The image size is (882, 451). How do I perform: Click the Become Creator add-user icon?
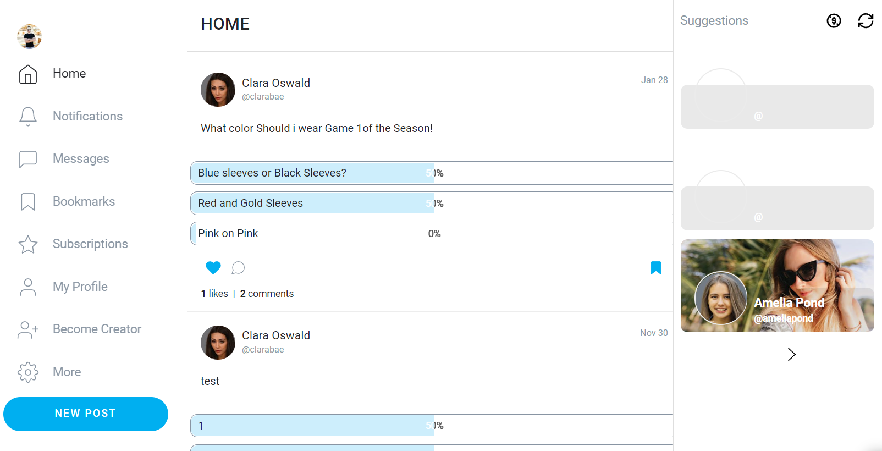pyautogui.click(x=28, y=329)
